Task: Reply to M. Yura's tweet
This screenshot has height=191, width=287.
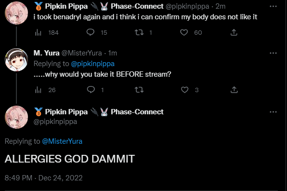Action: point(96,90)
